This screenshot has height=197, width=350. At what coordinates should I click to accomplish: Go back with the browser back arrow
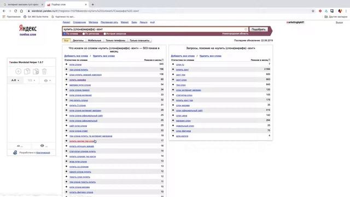tap(4, 11)
